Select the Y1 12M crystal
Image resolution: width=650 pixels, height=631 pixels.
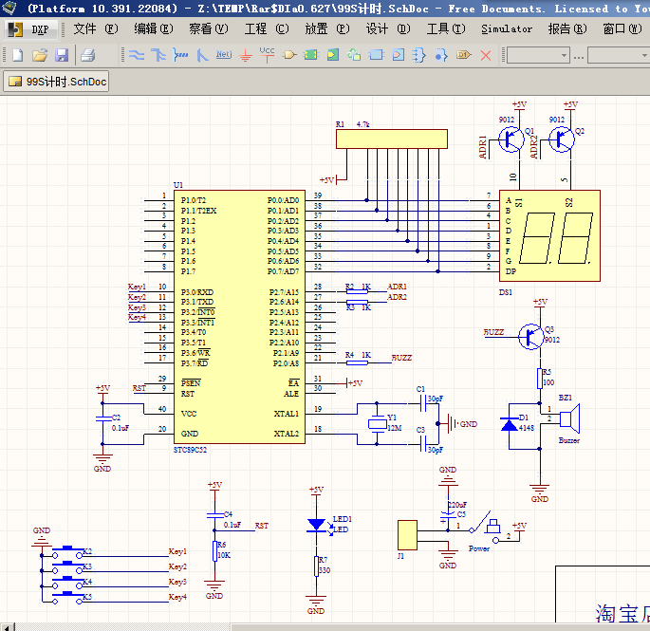tap(378, 424)
